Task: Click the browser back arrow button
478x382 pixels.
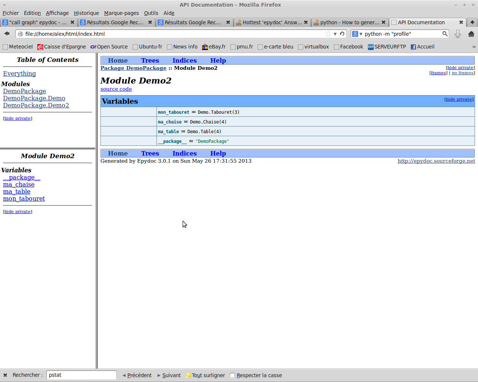Action: [x=7, y=34]
